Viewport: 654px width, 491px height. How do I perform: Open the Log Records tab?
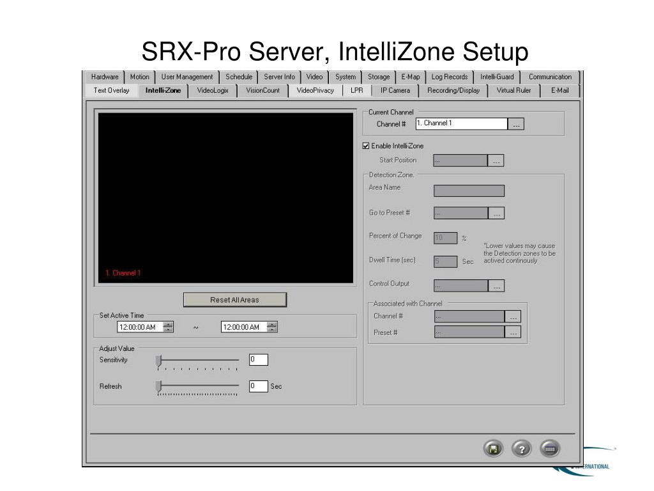click(449, 77)
